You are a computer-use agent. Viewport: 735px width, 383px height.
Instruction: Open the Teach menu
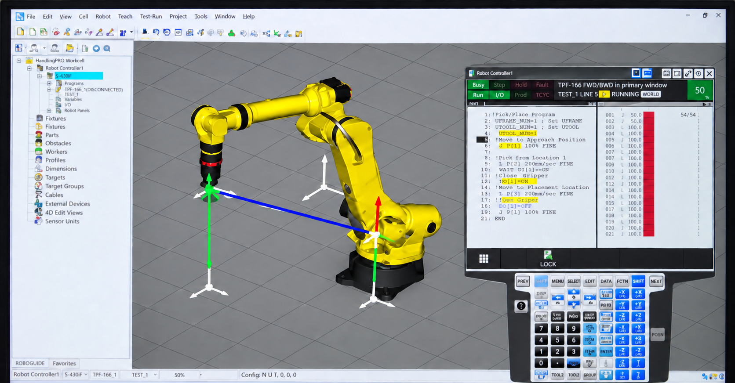click(x=125, y=17)
